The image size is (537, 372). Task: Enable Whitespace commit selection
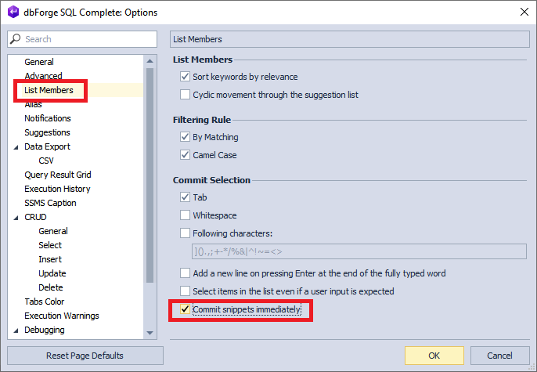coord(185,215)
